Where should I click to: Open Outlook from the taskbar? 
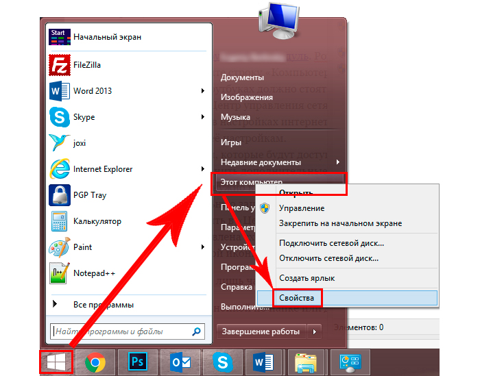[x=180, y=362]
